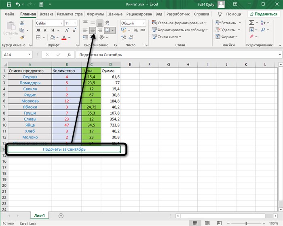Viewport: 283px width, 226px height.
Task: Increase font size with the large A icon
Action: pyautogui.click(x=67, y=30)
